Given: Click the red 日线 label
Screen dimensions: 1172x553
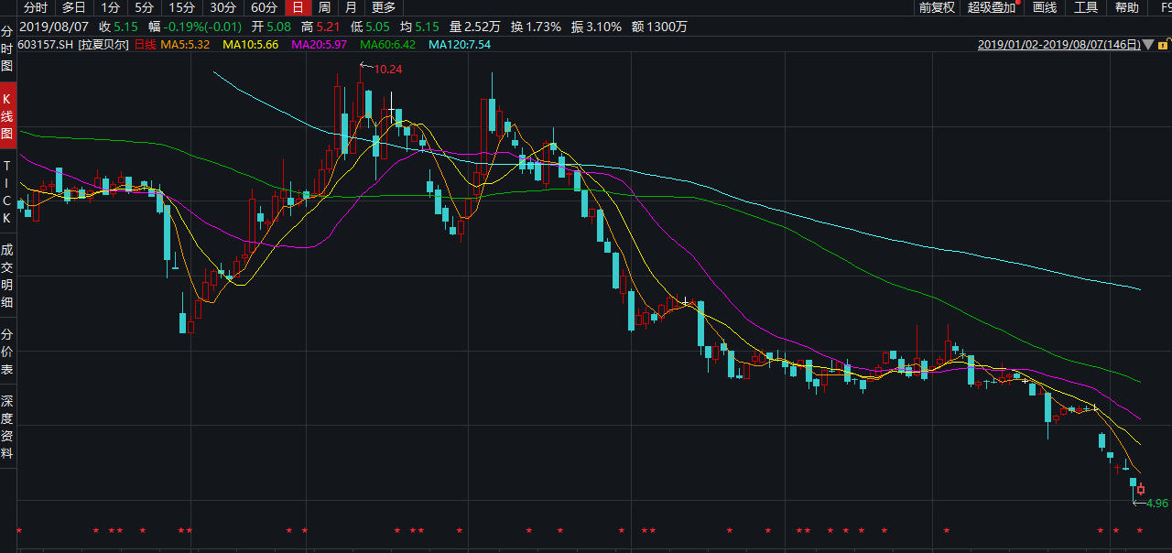Looking at the screenshot, I should 146,44.
